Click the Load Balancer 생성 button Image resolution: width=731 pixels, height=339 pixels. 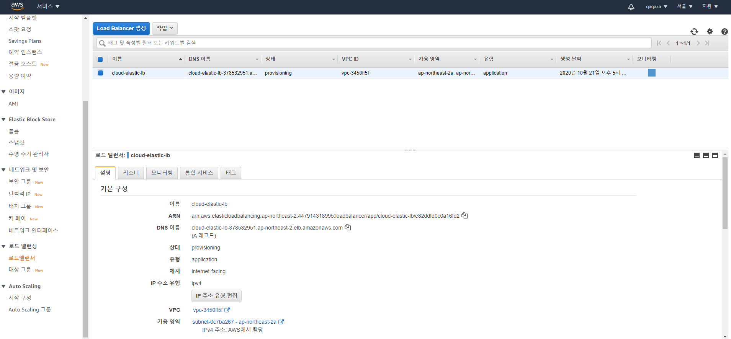[121, 28]
